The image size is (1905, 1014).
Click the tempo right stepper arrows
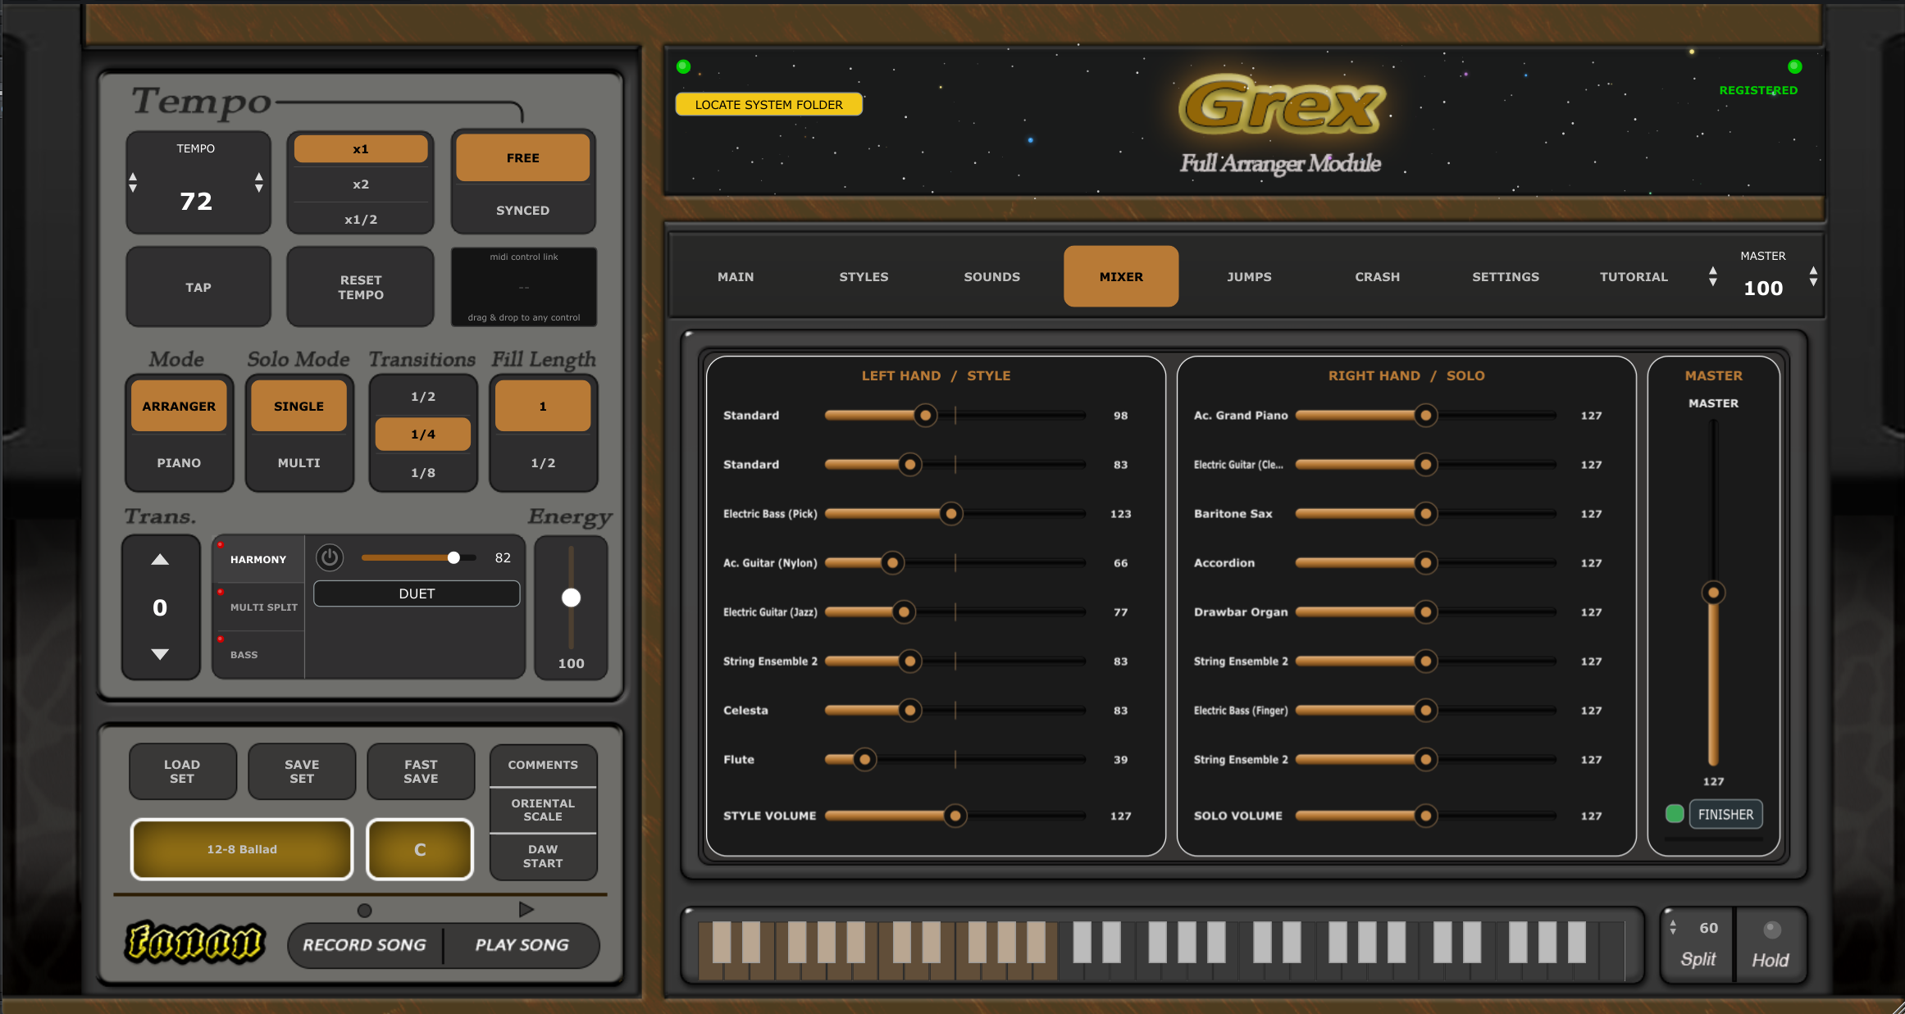point(259,182)
